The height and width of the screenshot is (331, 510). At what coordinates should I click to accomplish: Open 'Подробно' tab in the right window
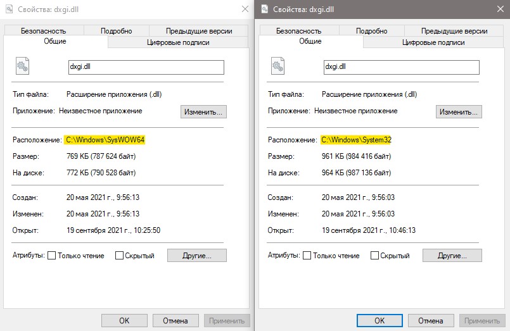(x=372, y=31)
